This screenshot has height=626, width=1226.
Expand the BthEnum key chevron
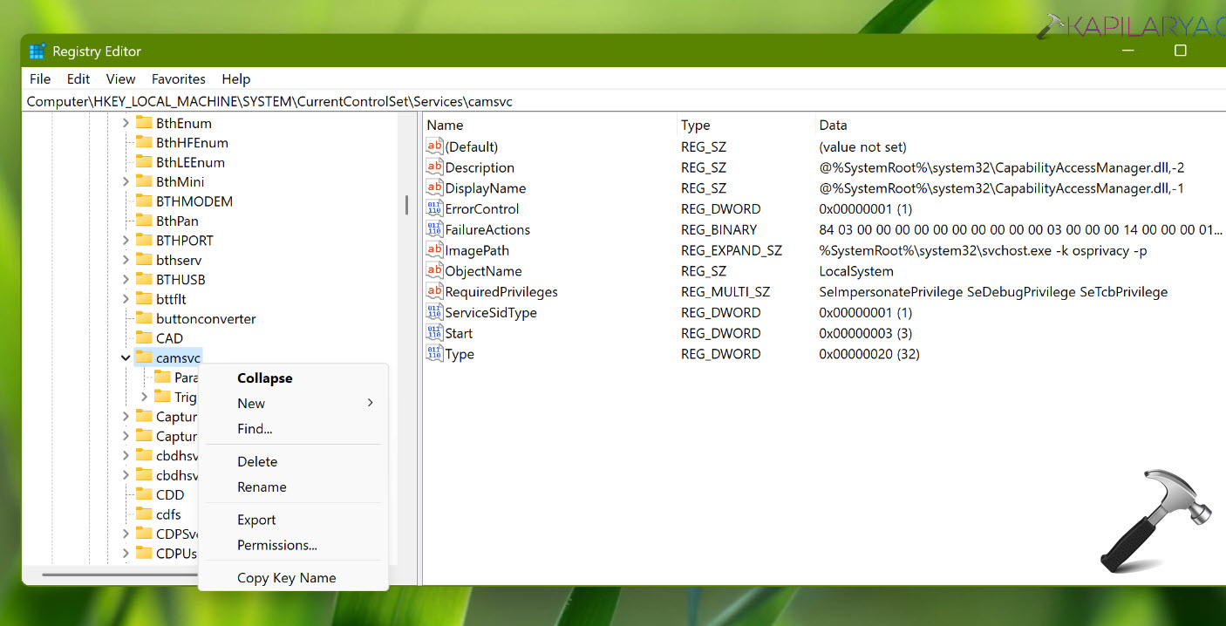click(x=126, y=124)
